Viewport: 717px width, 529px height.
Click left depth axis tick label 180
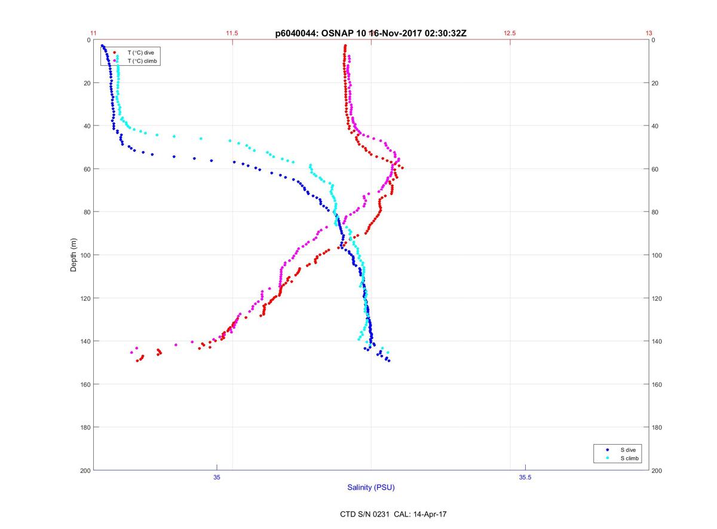85,427
